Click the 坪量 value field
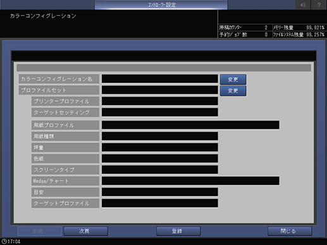 (160, 147)
